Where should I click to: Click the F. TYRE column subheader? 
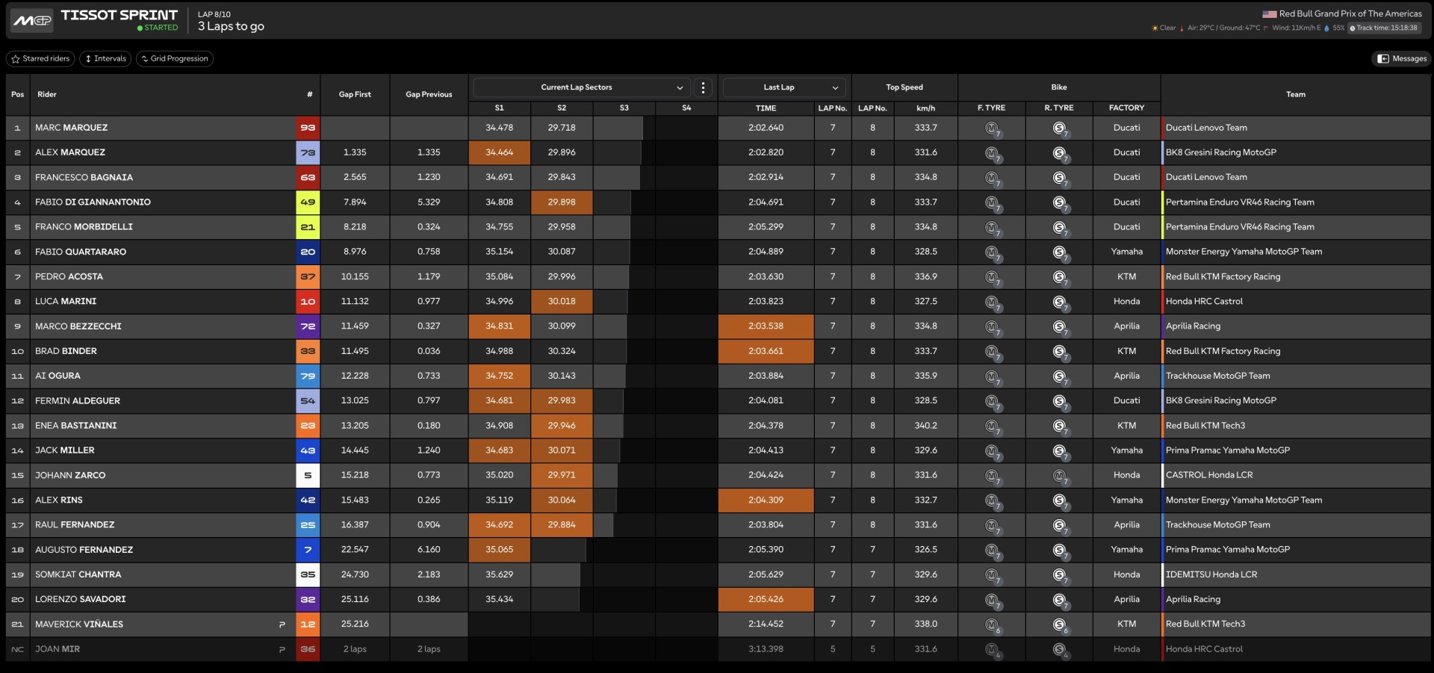pyautogui.click(x=991, y=108)
